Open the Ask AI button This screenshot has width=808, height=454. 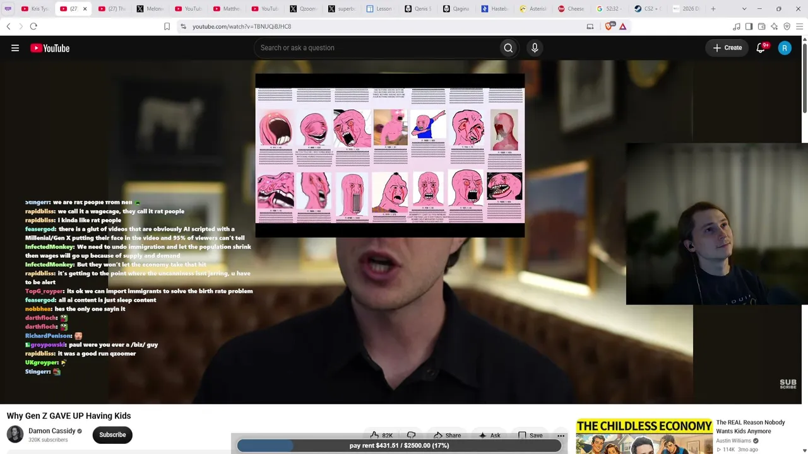pos(489,435)
